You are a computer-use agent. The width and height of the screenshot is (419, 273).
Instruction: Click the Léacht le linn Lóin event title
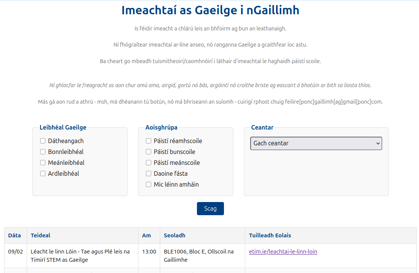[80, 255]
